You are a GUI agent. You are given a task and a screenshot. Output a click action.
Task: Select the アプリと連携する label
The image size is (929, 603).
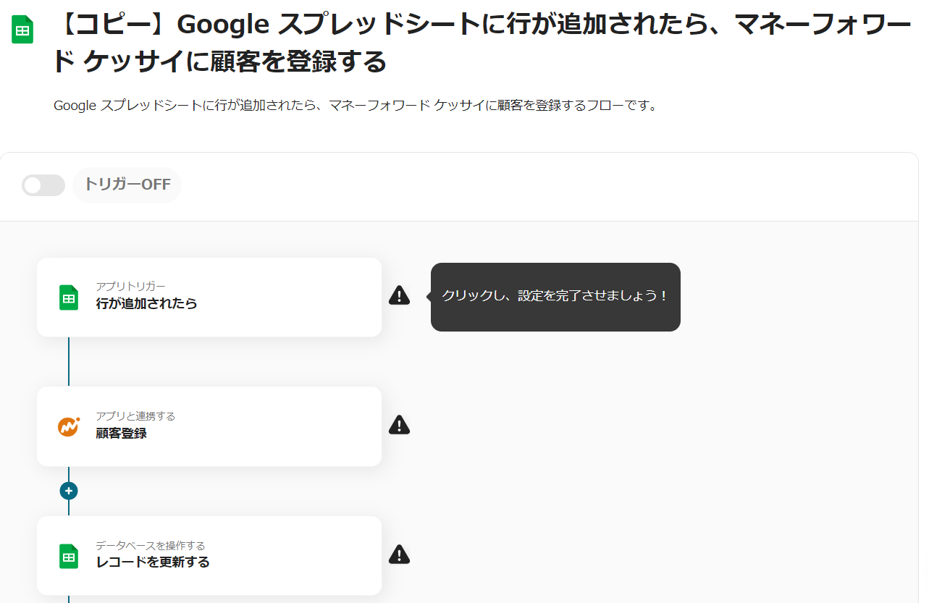coord(135,416)
